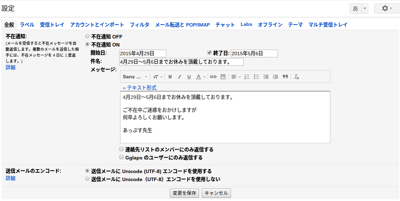Create a bulleted list in message

256,77
